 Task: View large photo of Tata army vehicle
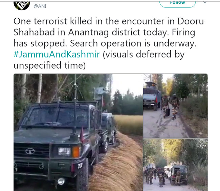[78, 132]
